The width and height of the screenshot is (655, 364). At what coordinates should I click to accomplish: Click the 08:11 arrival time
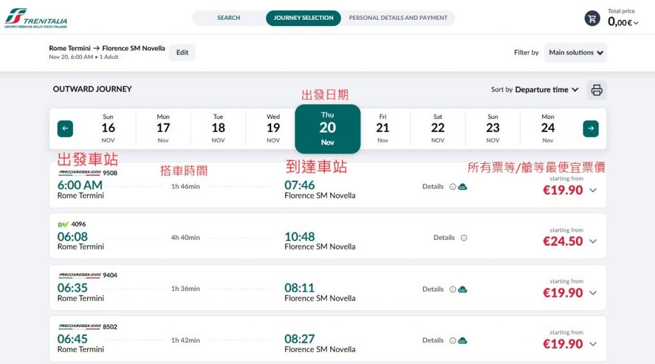tap(299, 288)
